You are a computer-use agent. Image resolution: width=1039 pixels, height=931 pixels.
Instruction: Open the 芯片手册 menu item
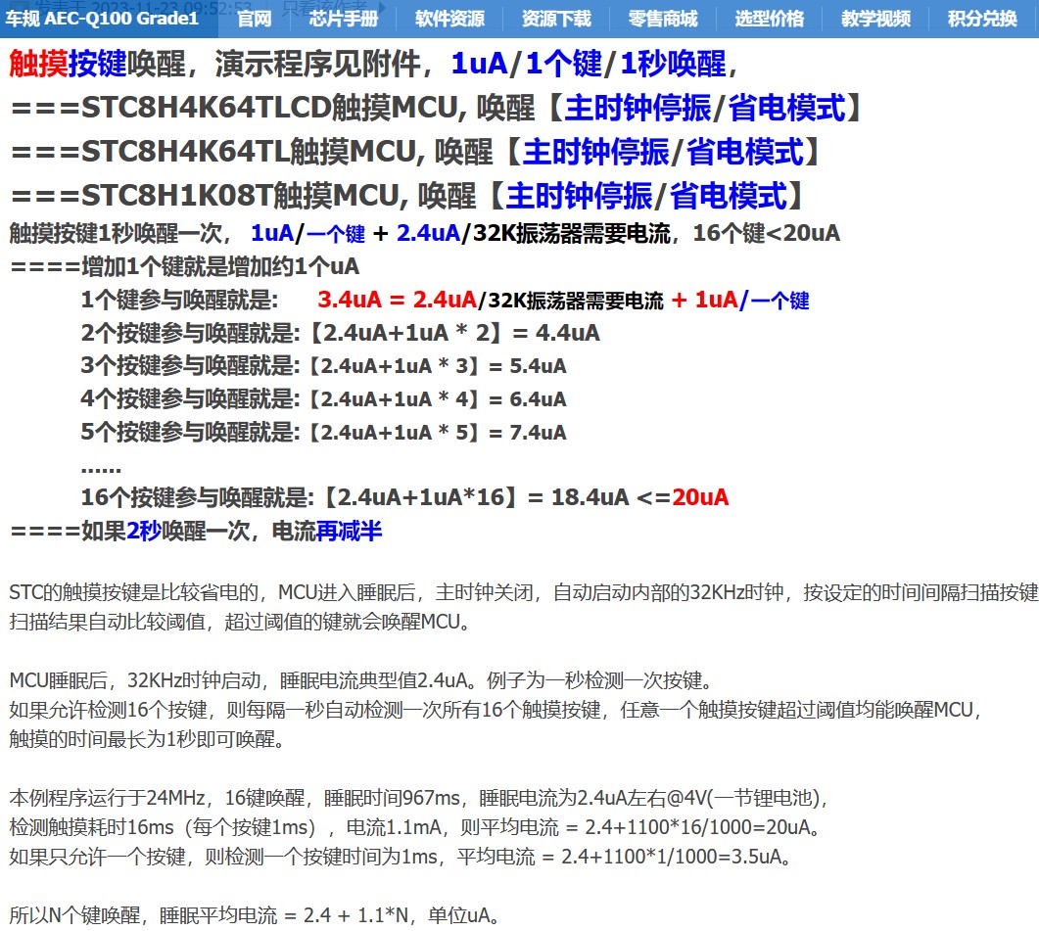pos(344,19)
